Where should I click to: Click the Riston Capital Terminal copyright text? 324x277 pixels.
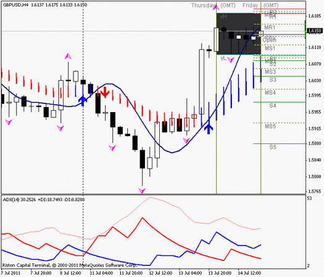[70, 265]
